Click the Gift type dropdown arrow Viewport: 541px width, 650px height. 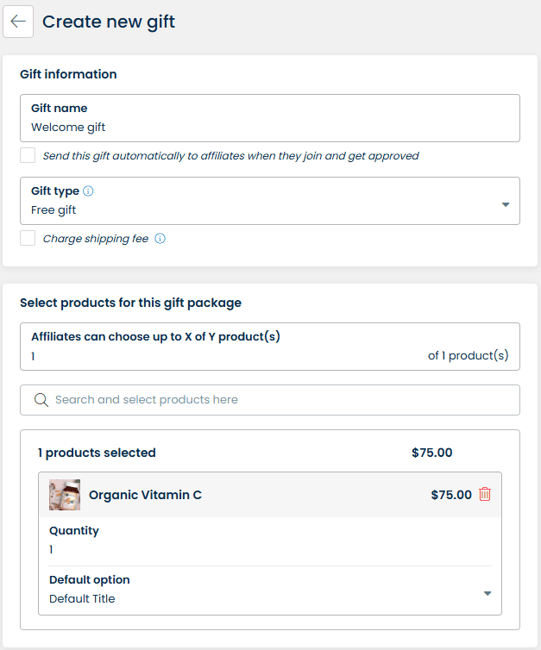pyautogui.click(x=506, y=204)
